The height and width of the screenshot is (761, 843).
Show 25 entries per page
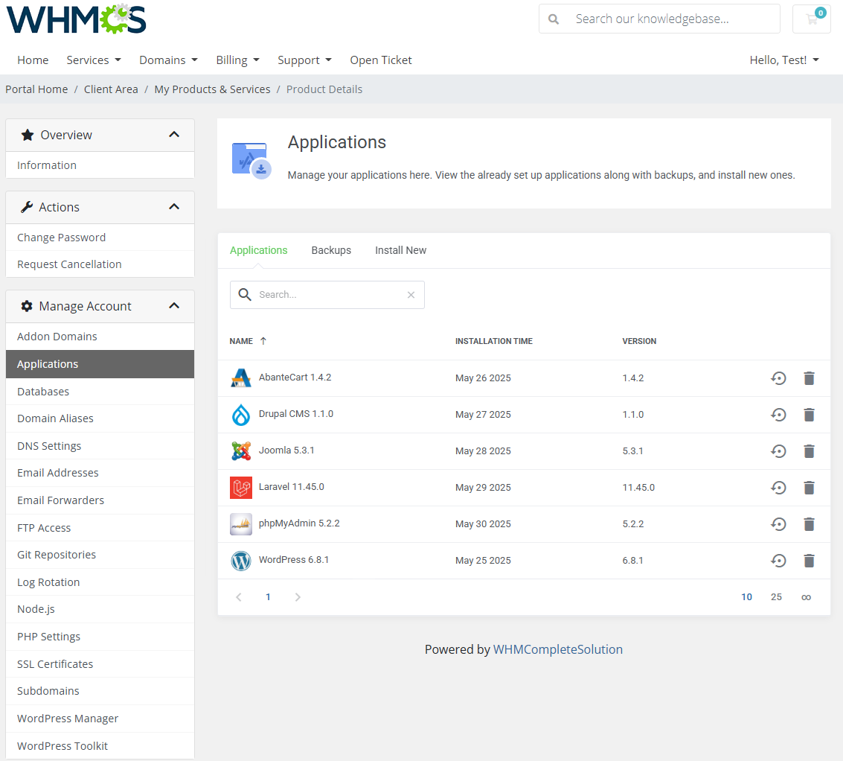point(776,597)
